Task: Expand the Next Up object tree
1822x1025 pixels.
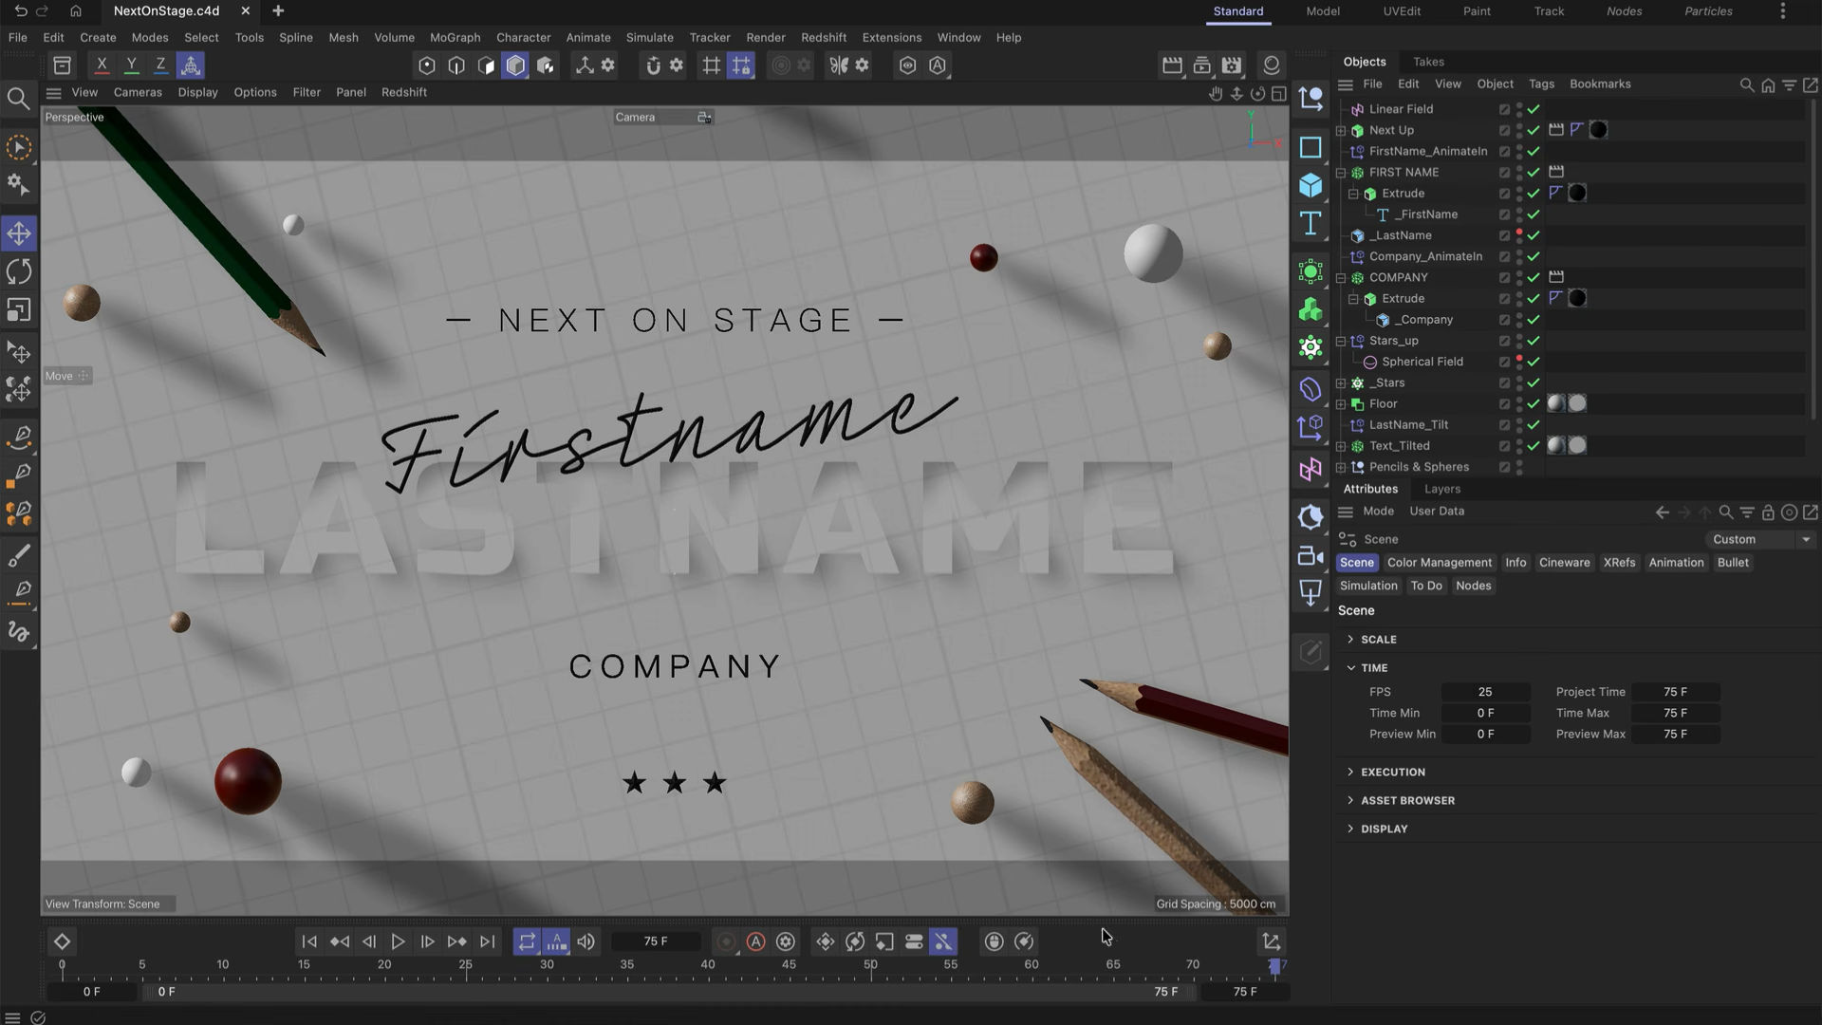Action: point(1341,131)
